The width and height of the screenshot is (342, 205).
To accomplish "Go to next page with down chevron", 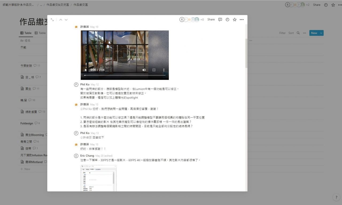I will (x=66, y=20).
